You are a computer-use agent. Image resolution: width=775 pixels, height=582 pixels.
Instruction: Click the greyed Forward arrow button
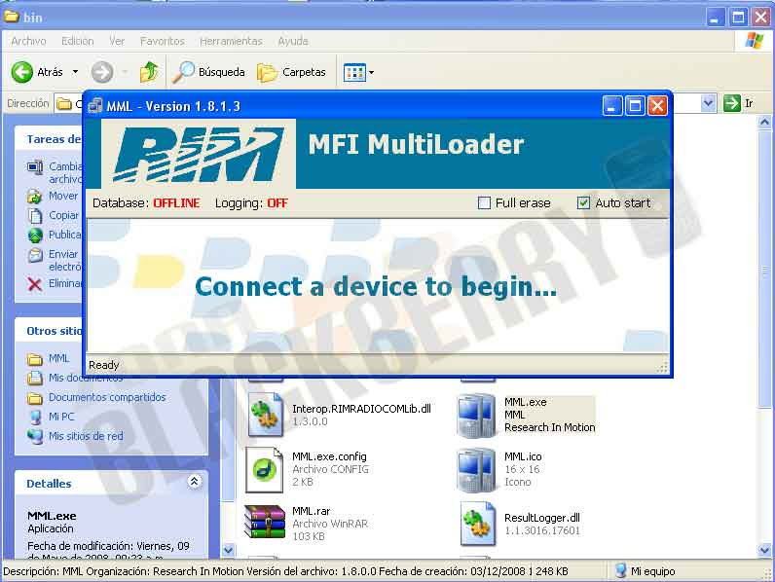click(x=102, y=72)
